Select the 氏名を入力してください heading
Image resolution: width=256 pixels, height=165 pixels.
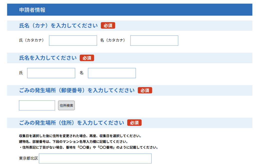(48, 58)
